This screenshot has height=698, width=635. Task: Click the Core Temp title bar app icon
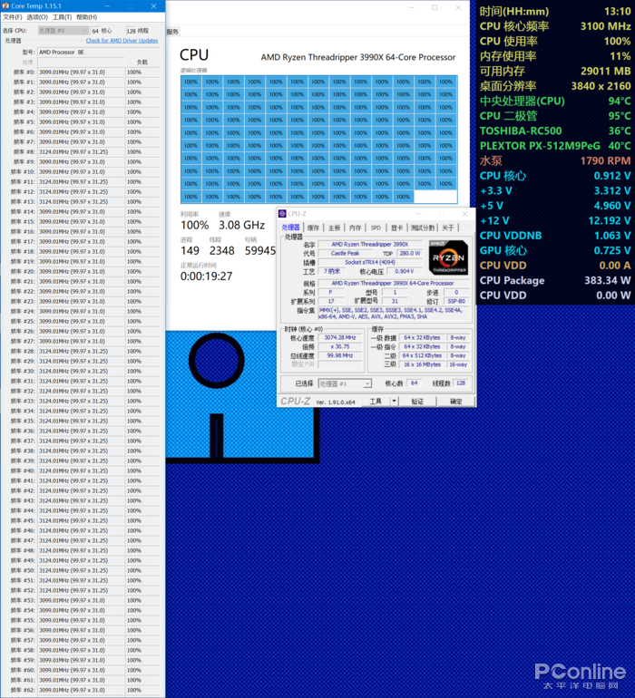pyautogui.click(x=5, y=5)
